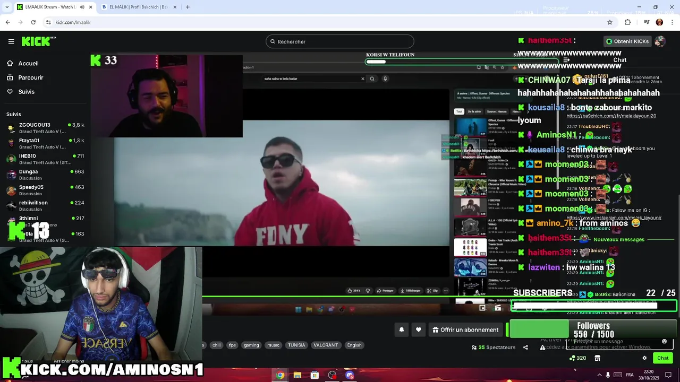Open the Chrome profile avatar
This screenshot has height=382, width=680.
pos(659,22)
